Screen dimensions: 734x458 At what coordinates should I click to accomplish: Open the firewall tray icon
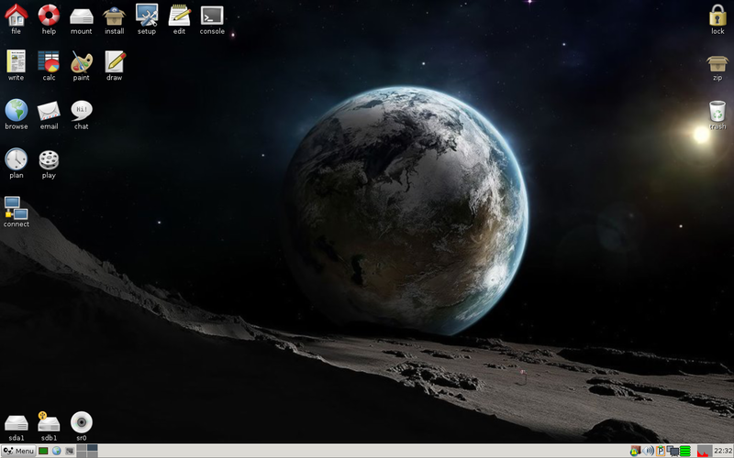635,451
